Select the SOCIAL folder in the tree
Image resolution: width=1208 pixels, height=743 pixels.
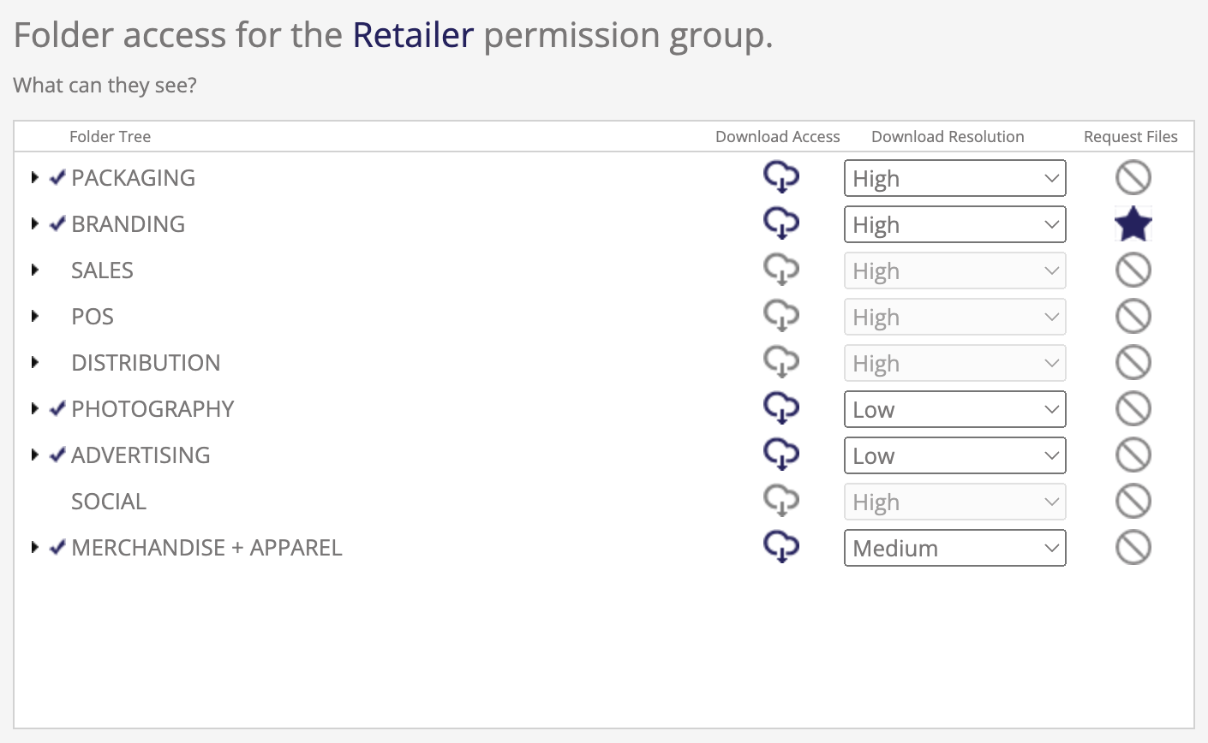109,502
